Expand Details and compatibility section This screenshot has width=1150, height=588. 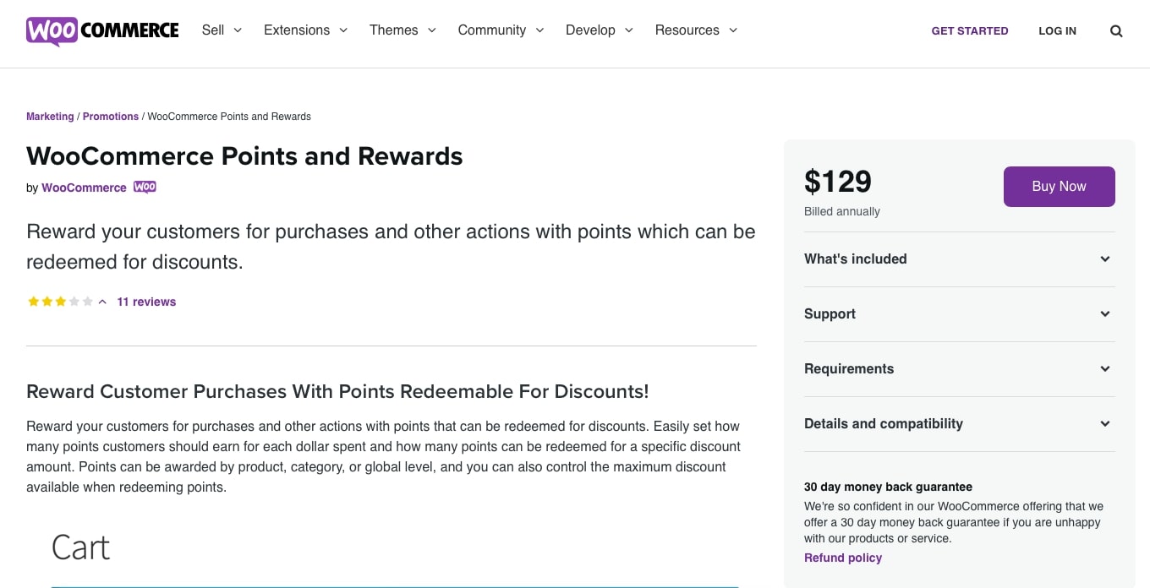click(x=959, y=424)
